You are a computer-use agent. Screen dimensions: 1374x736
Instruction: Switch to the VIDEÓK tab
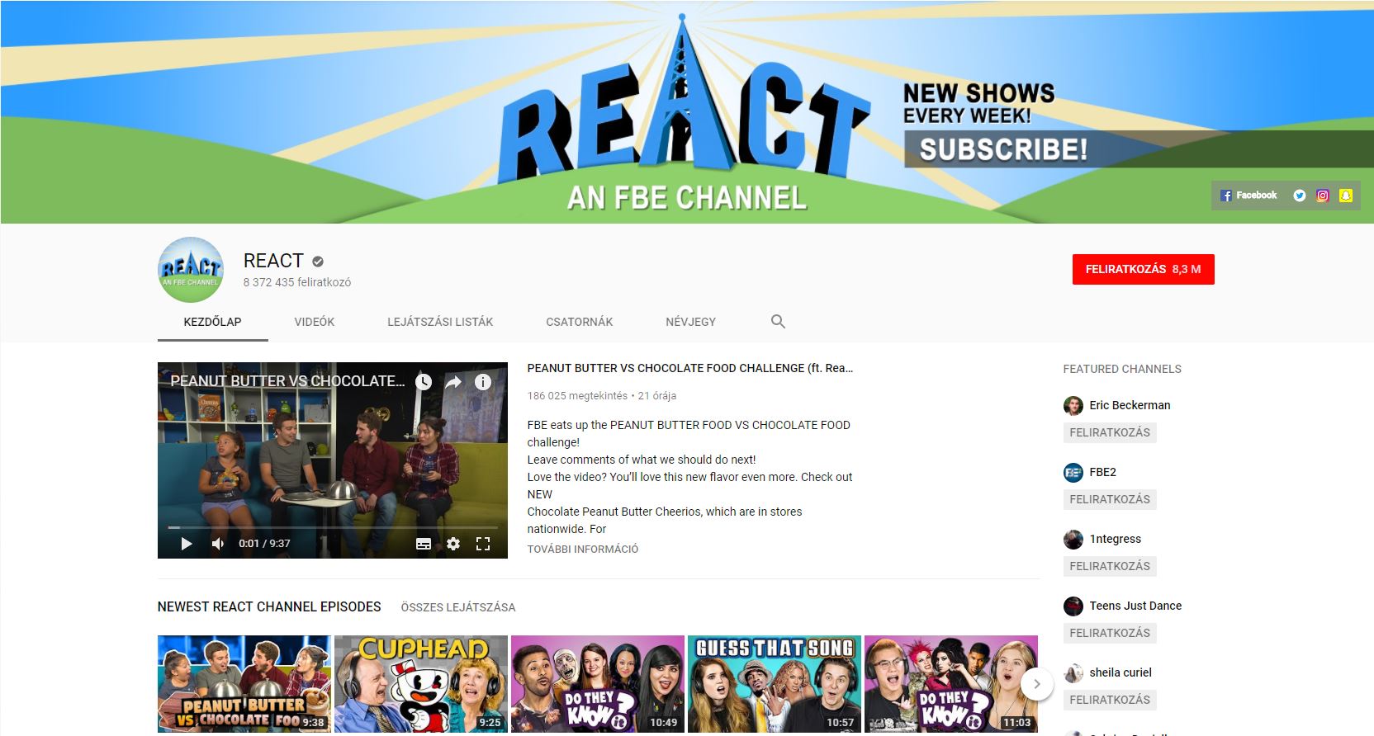coord(315,322)
